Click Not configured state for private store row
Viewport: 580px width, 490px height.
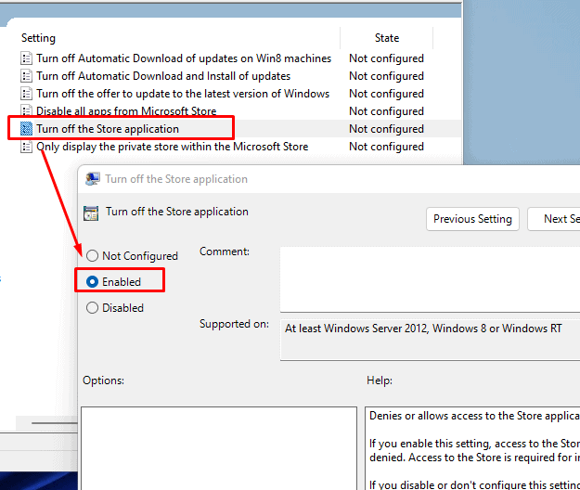(387, 147)
